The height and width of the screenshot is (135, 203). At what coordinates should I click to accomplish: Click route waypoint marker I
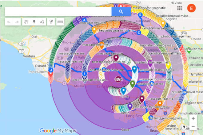click(x=85, y=74)
